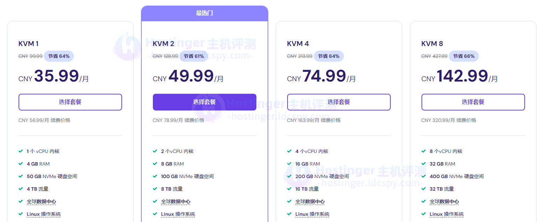Viewport: 539px width, 222px height.
Task: Click the checkmark next to 8 TB 流量
Action: click(x=155, y=189)
